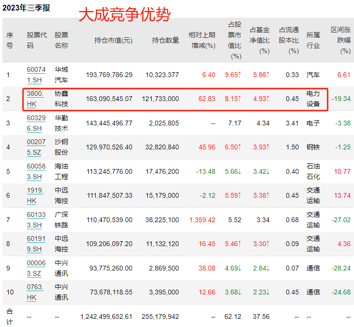Select holding value 109,206,097.20
Image resolution: width=354 pixels, height=327 pixels.
click(109, 244)
